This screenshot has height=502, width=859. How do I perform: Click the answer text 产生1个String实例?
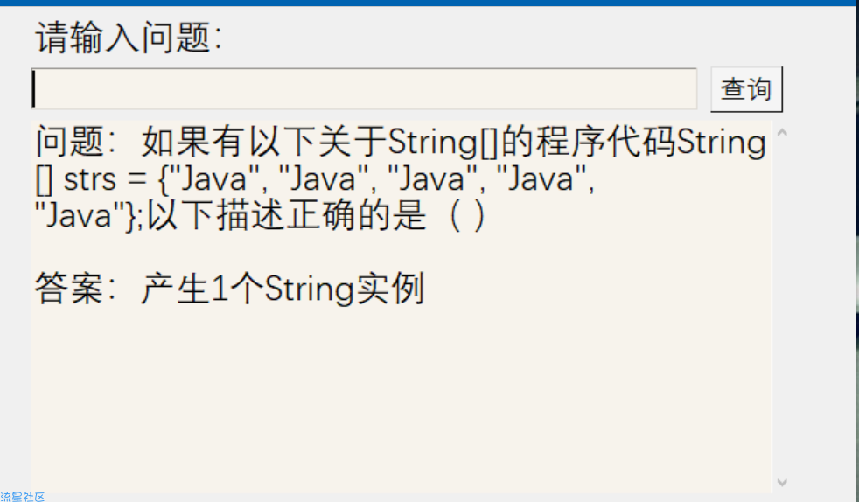283,289
